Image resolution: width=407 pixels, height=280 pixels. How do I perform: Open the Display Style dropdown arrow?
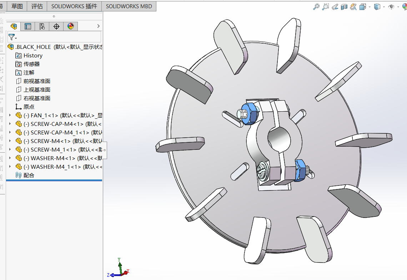[384, 7]
